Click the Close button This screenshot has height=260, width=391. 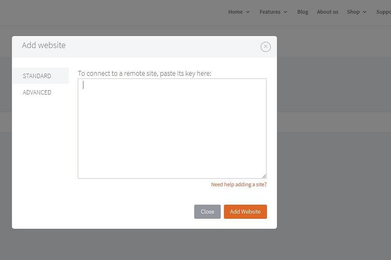(x=207, y=211)
